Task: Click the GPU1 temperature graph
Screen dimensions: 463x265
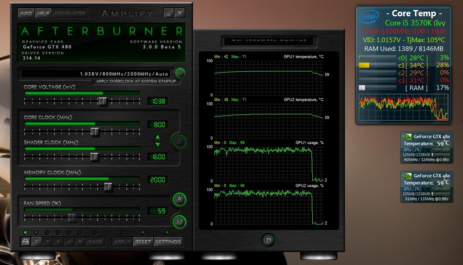Action: point(269,78)
